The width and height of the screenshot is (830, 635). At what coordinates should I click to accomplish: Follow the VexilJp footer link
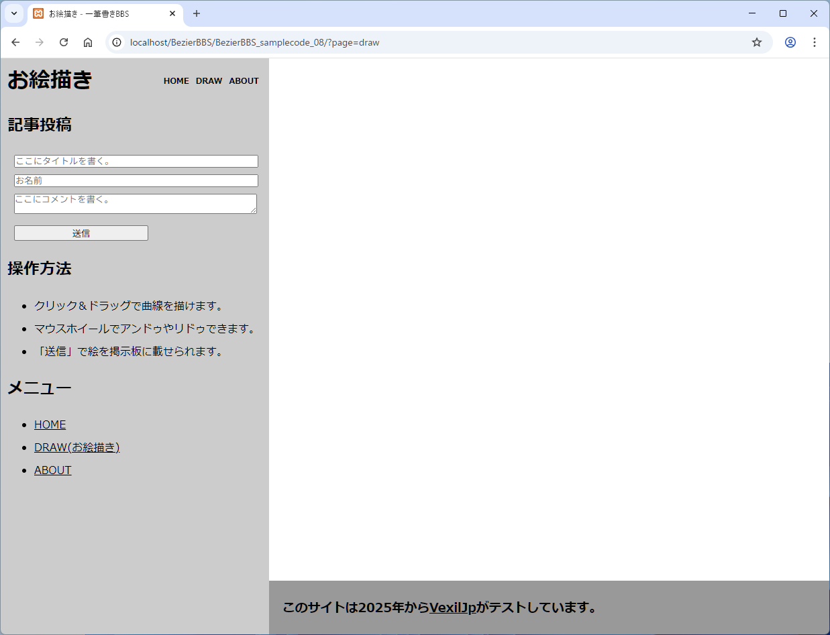[452, 608]
